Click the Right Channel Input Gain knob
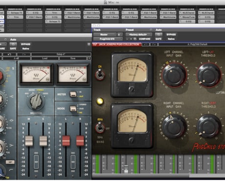Viewport: 225px width, 186px height. (174, 126)
